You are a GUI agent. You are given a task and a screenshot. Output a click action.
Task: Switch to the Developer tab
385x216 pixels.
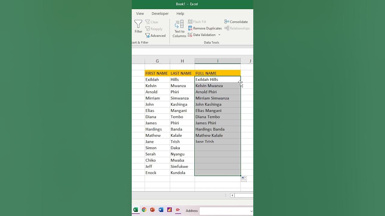tap(160, 13)
